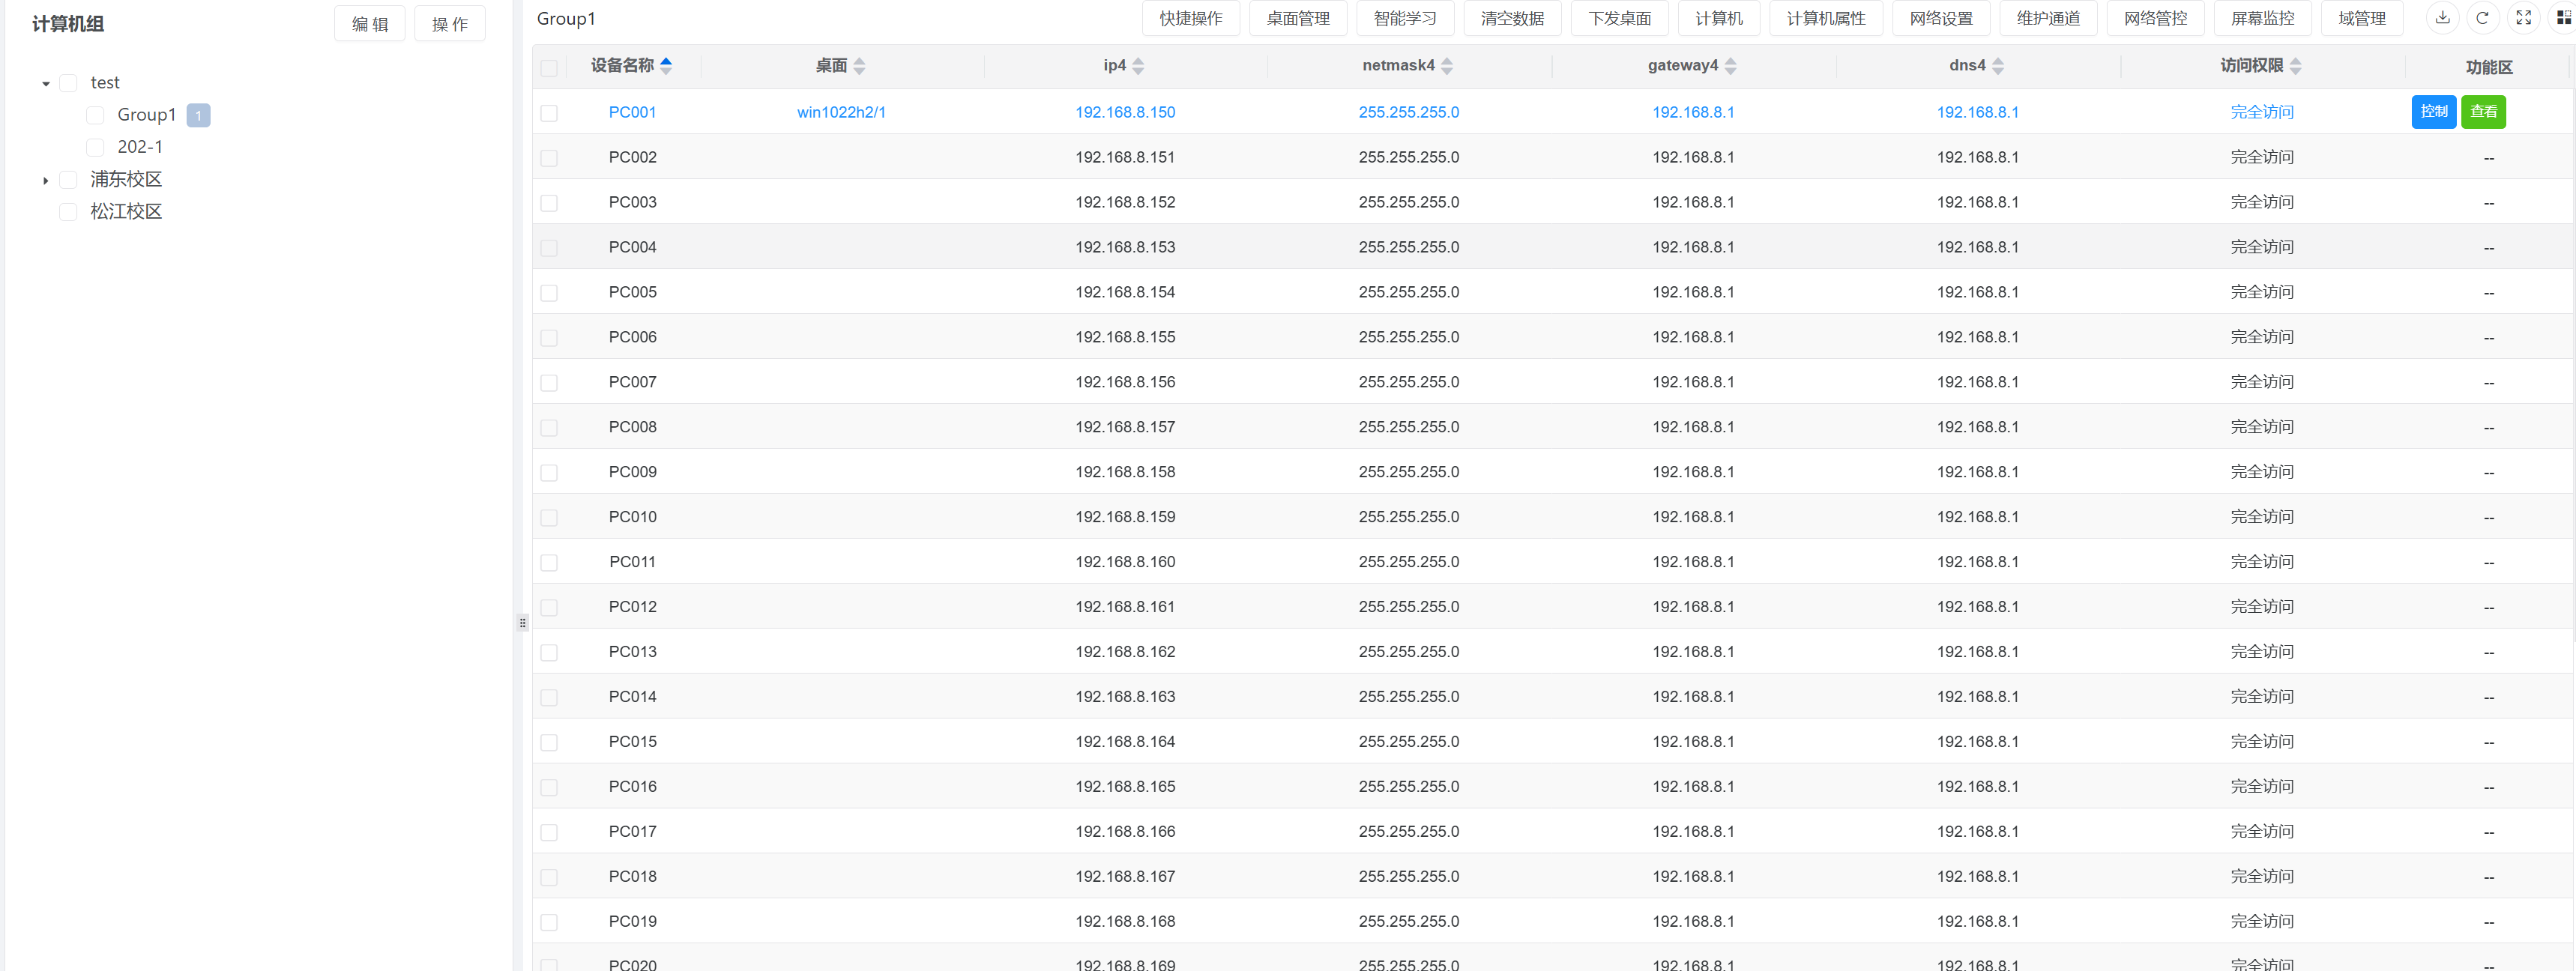
Task: Click the download/export icon
Action: [x=2442, y=18]
